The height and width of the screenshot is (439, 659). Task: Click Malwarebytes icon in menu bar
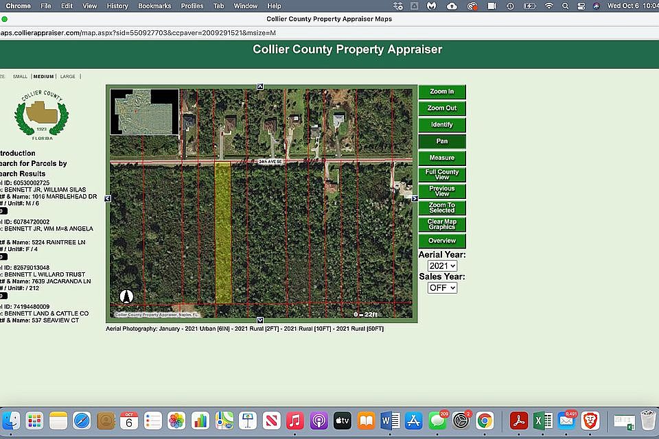pyautogui.click(x=432, y=6)
